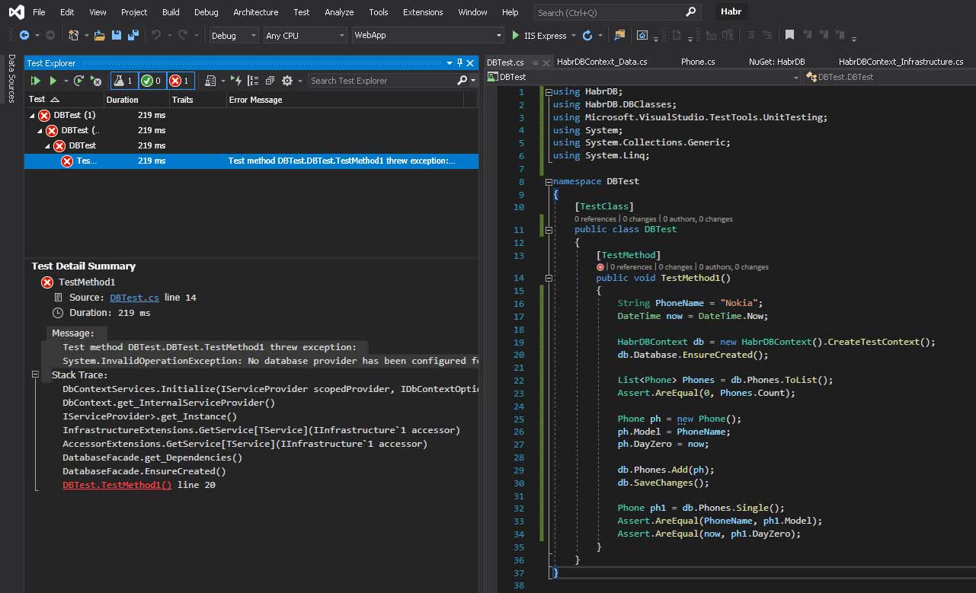This screenshot has width=976, height=593.
Task: Open the WebApp startup project dropdown
Action: point(427,36)
